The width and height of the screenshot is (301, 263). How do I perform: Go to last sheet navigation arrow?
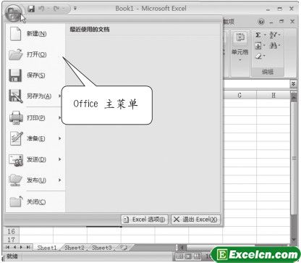pos(28,247)
